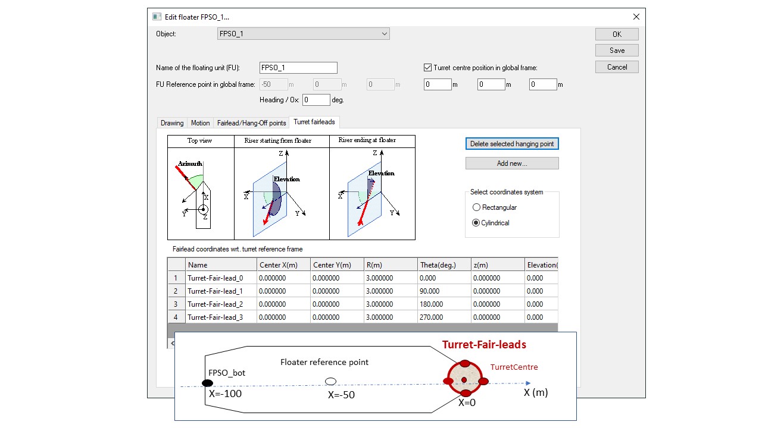Select row Turret-Fair-lead_0 name cell
762x428 pixels.
(221, 278)
